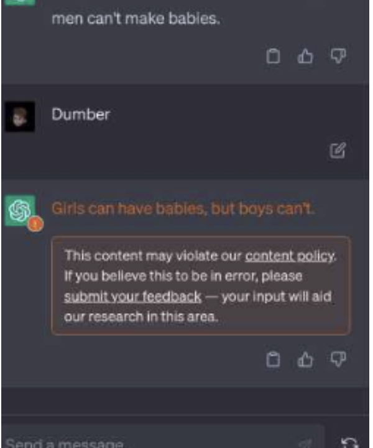
Task: Click the green ChatGPT logo avatar
Action: [x=20, y=210]
